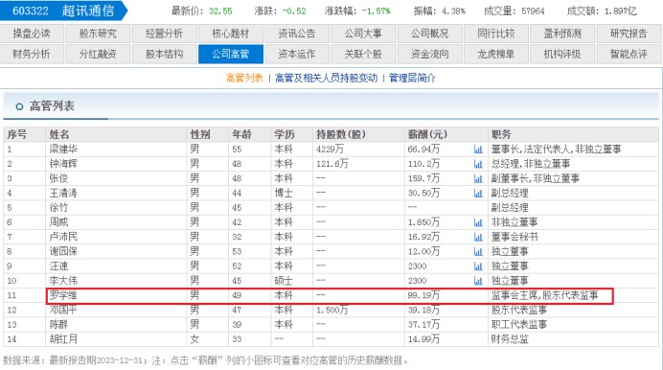Select the 公司大事 tab
The image size is (663, 370).
[363, 34]
